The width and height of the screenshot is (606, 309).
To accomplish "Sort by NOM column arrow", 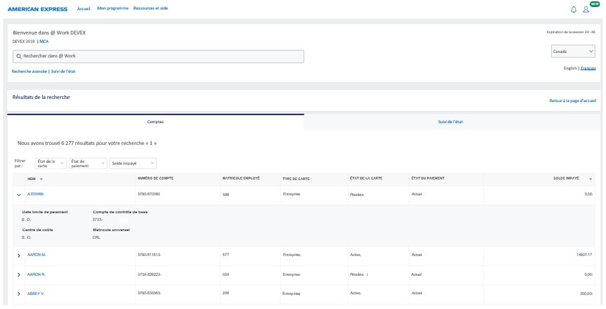I will pos(41,179).
